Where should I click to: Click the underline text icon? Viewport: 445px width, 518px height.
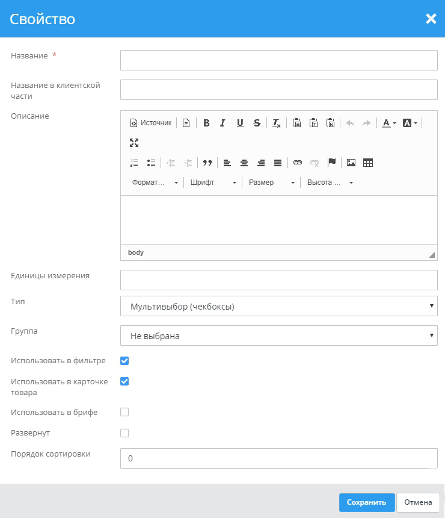click(x=240, y=123)
